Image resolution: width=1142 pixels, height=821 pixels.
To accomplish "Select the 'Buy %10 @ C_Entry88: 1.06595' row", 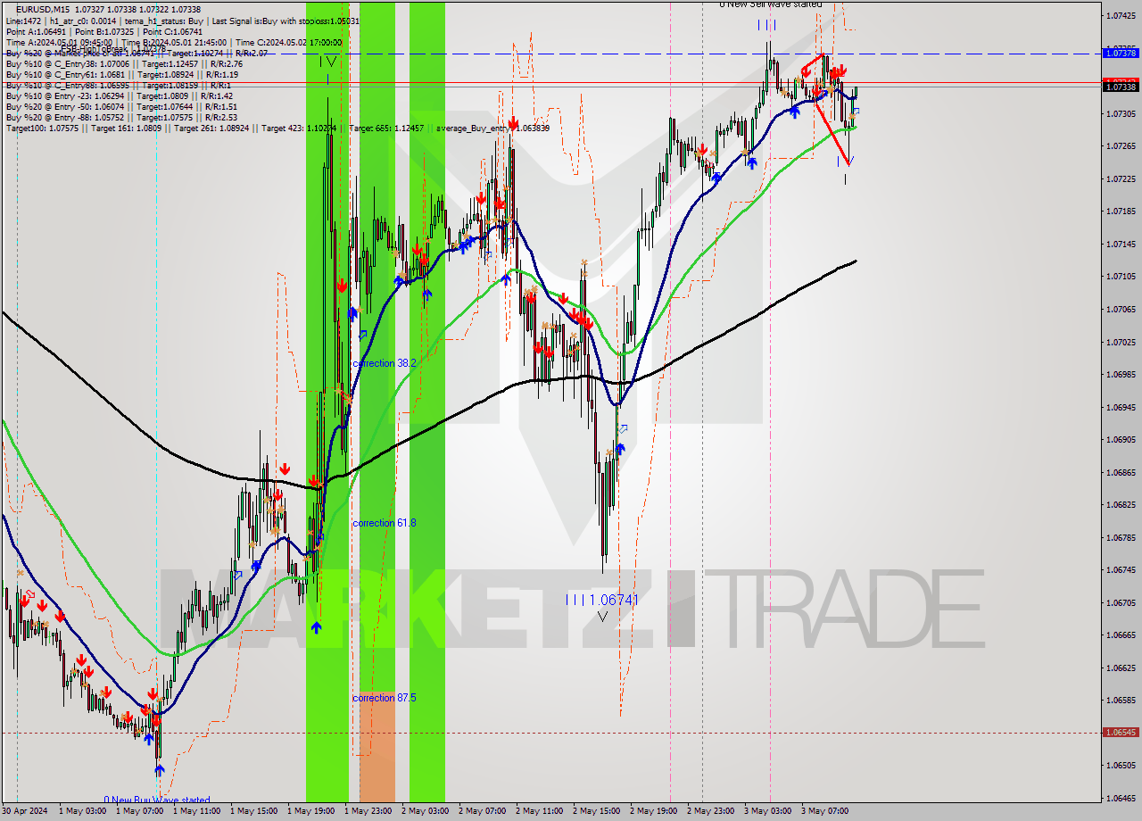I will tap(119, 85).
